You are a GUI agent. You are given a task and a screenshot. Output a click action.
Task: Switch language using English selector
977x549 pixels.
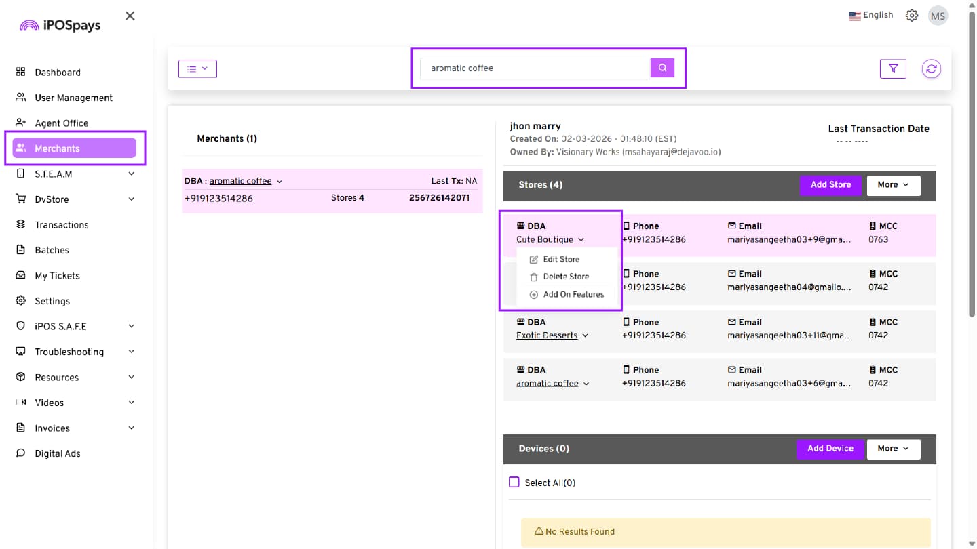(870, 15)
